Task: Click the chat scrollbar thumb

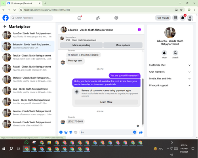Action: [143, 102]
